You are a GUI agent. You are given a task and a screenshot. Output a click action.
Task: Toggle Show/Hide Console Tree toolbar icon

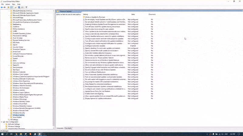[12, 7]
